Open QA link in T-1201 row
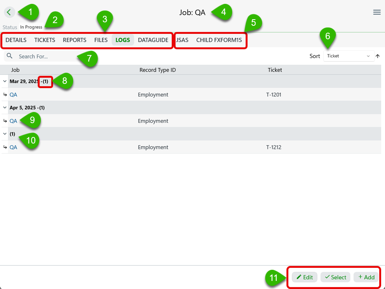 click(x=13, y=95)
